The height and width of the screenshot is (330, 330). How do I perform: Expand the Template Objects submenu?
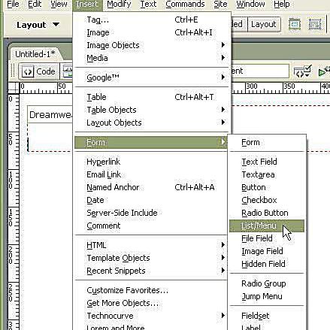(x=152, y=258)
